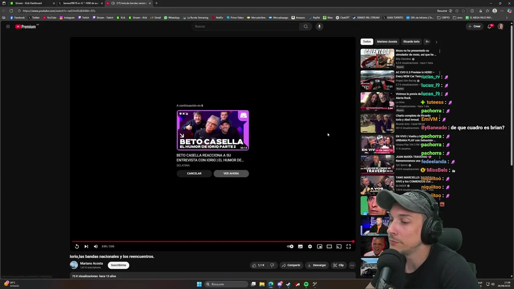Open the YouTube guide hamburger menu
Image resolution: width=514 pixels, height=289 pixels.
pos(8,26)
